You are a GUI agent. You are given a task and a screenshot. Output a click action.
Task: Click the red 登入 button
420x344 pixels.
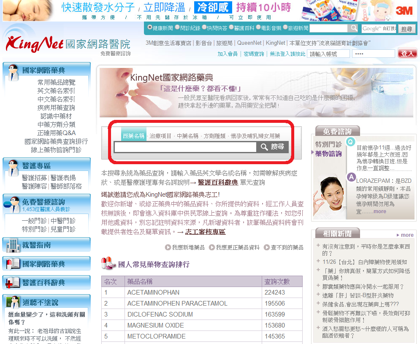tap(407, 53)
